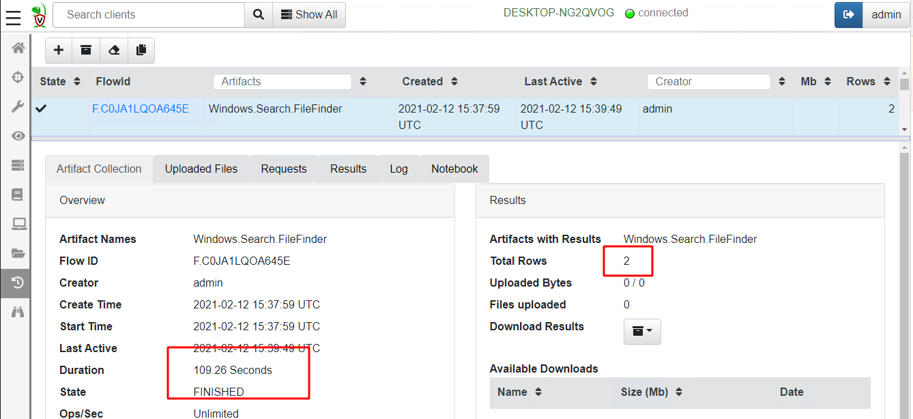Switch to the Uploaded Files tab

(x=201, y=169)
